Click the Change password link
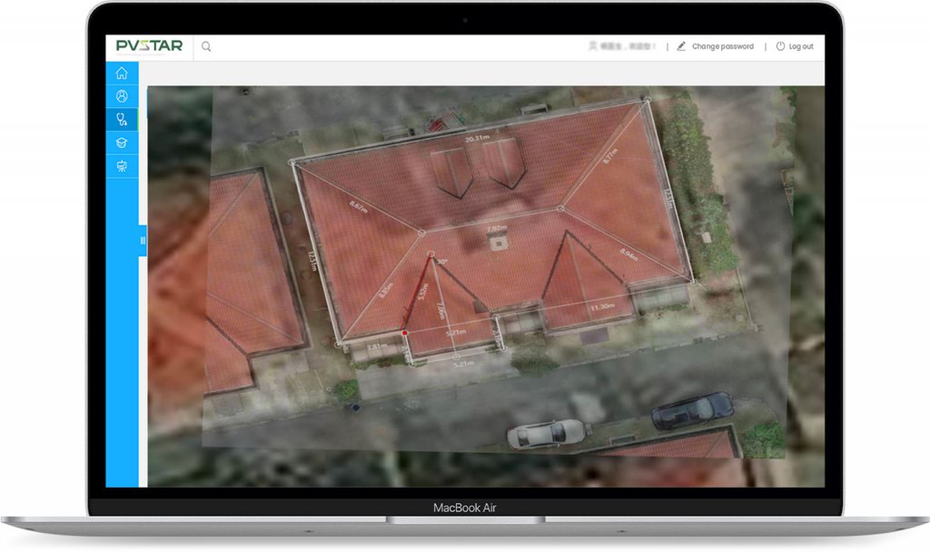The image size is (930, 553). click(x=722, y=46)
